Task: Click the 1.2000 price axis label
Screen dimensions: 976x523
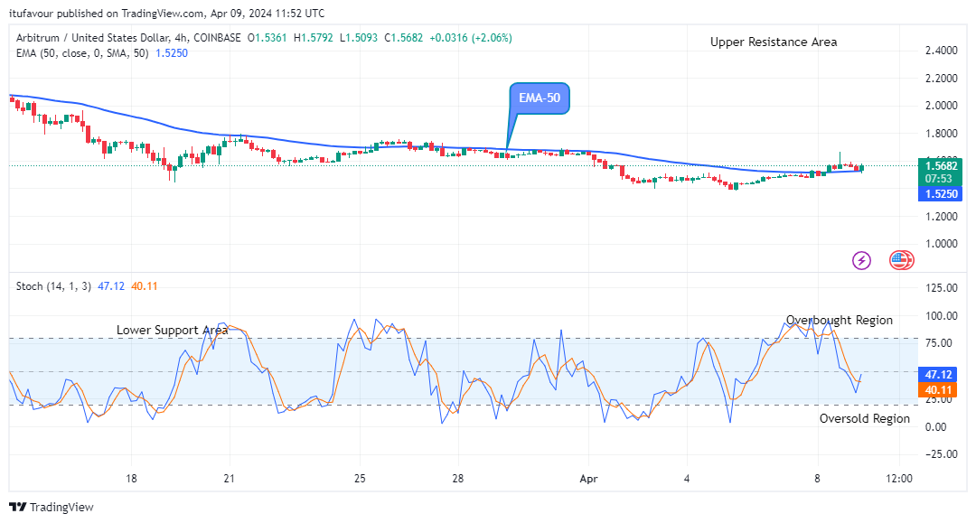Action: point(941,217)
